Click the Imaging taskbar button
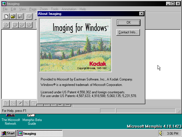This screenshot has height=137, width=182. 40,133
